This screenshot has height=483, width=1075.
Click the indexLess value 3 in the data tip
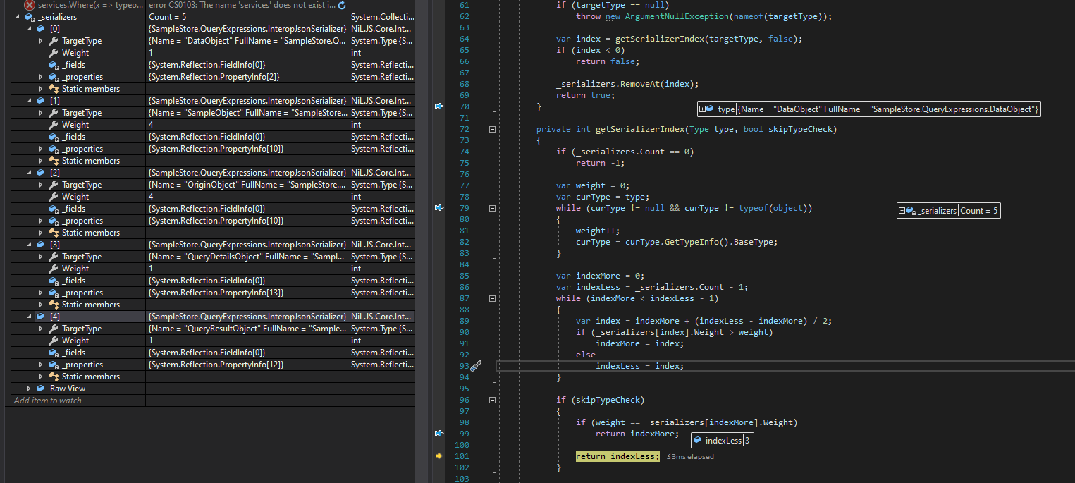pos(749,440)
